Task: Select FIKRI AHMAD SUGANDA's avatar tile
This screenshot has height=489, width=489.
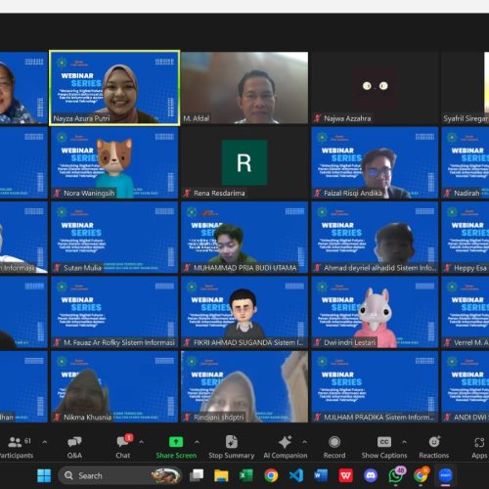Action: pos(244,312)
